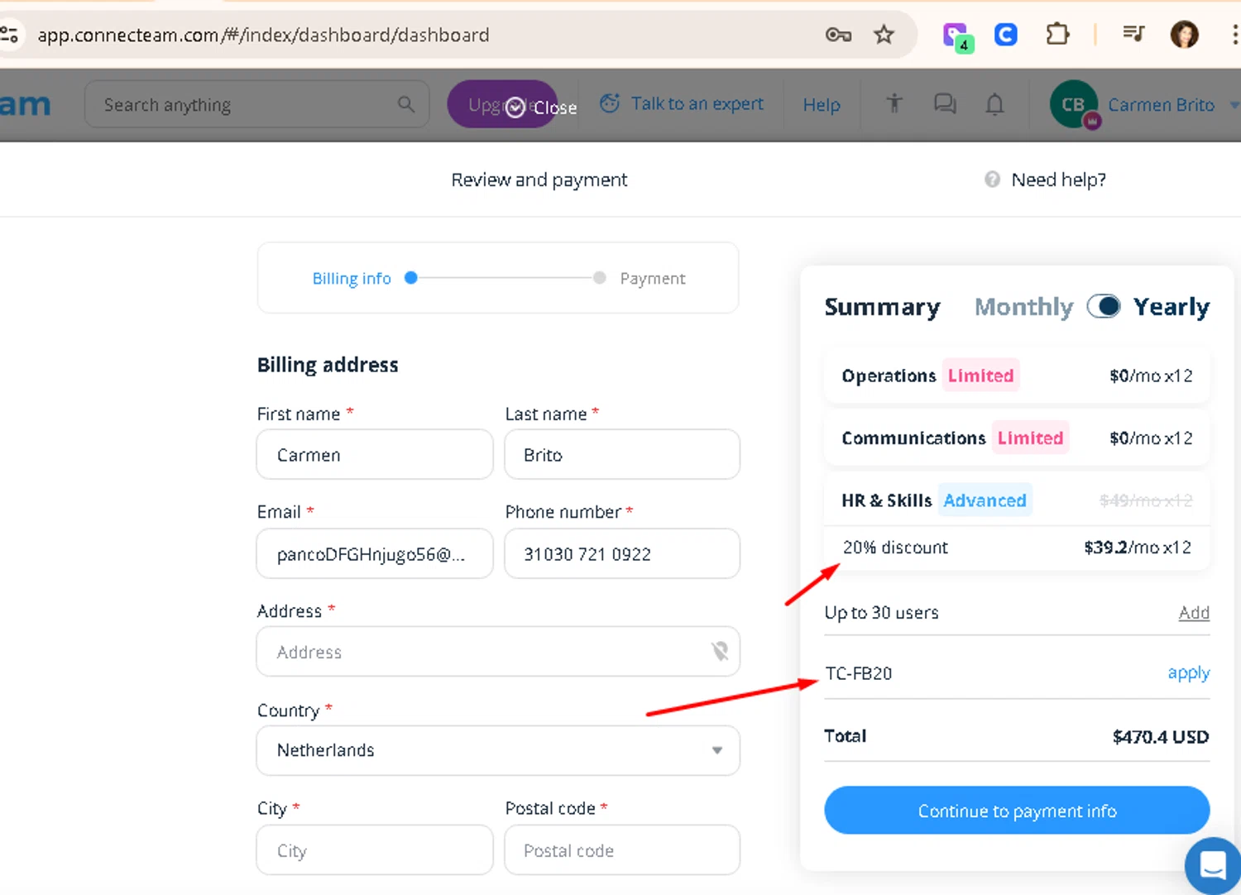The height and width of the screenshot is (895, 1241).
Task: Toggle Monthly/Yearly billing switch
Action: click(x=1104, y=306)
